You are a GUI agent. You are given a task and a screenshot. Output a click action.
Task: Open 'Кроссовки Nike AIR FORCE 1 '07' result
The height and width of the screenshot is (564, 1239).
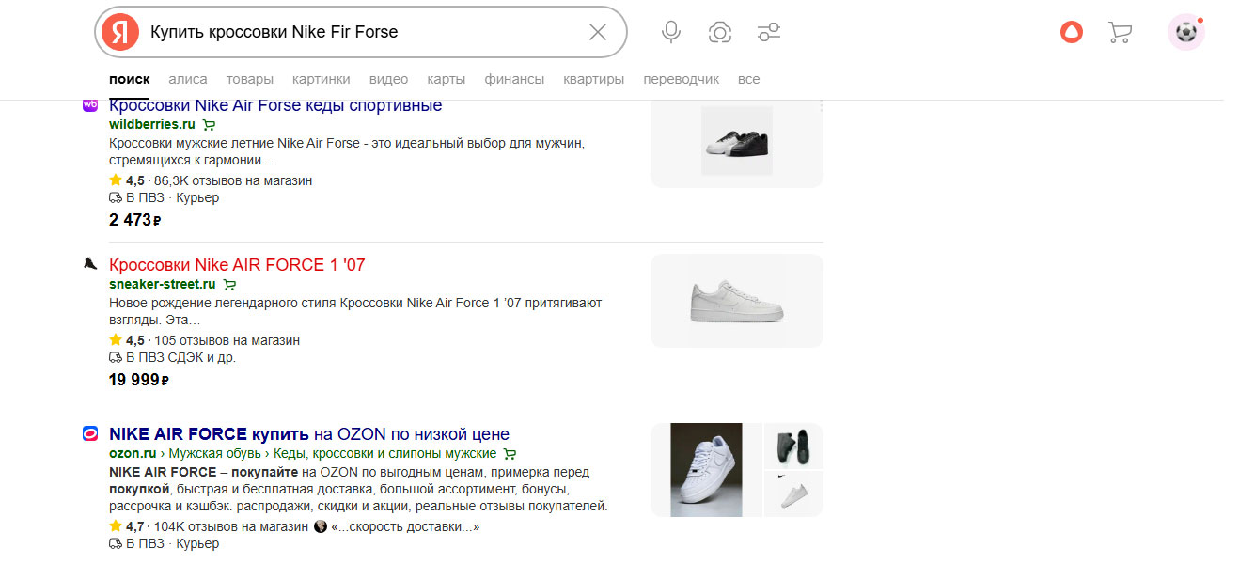pyautogui.click(x=237, y=265)
